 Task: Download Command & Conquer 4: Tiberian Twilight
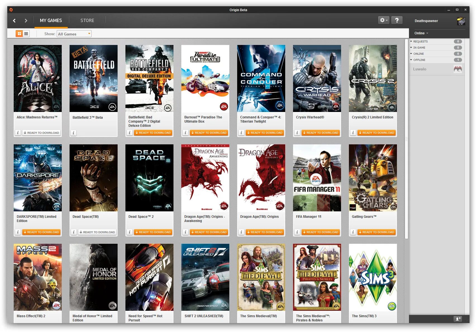(x=265, y=133)
